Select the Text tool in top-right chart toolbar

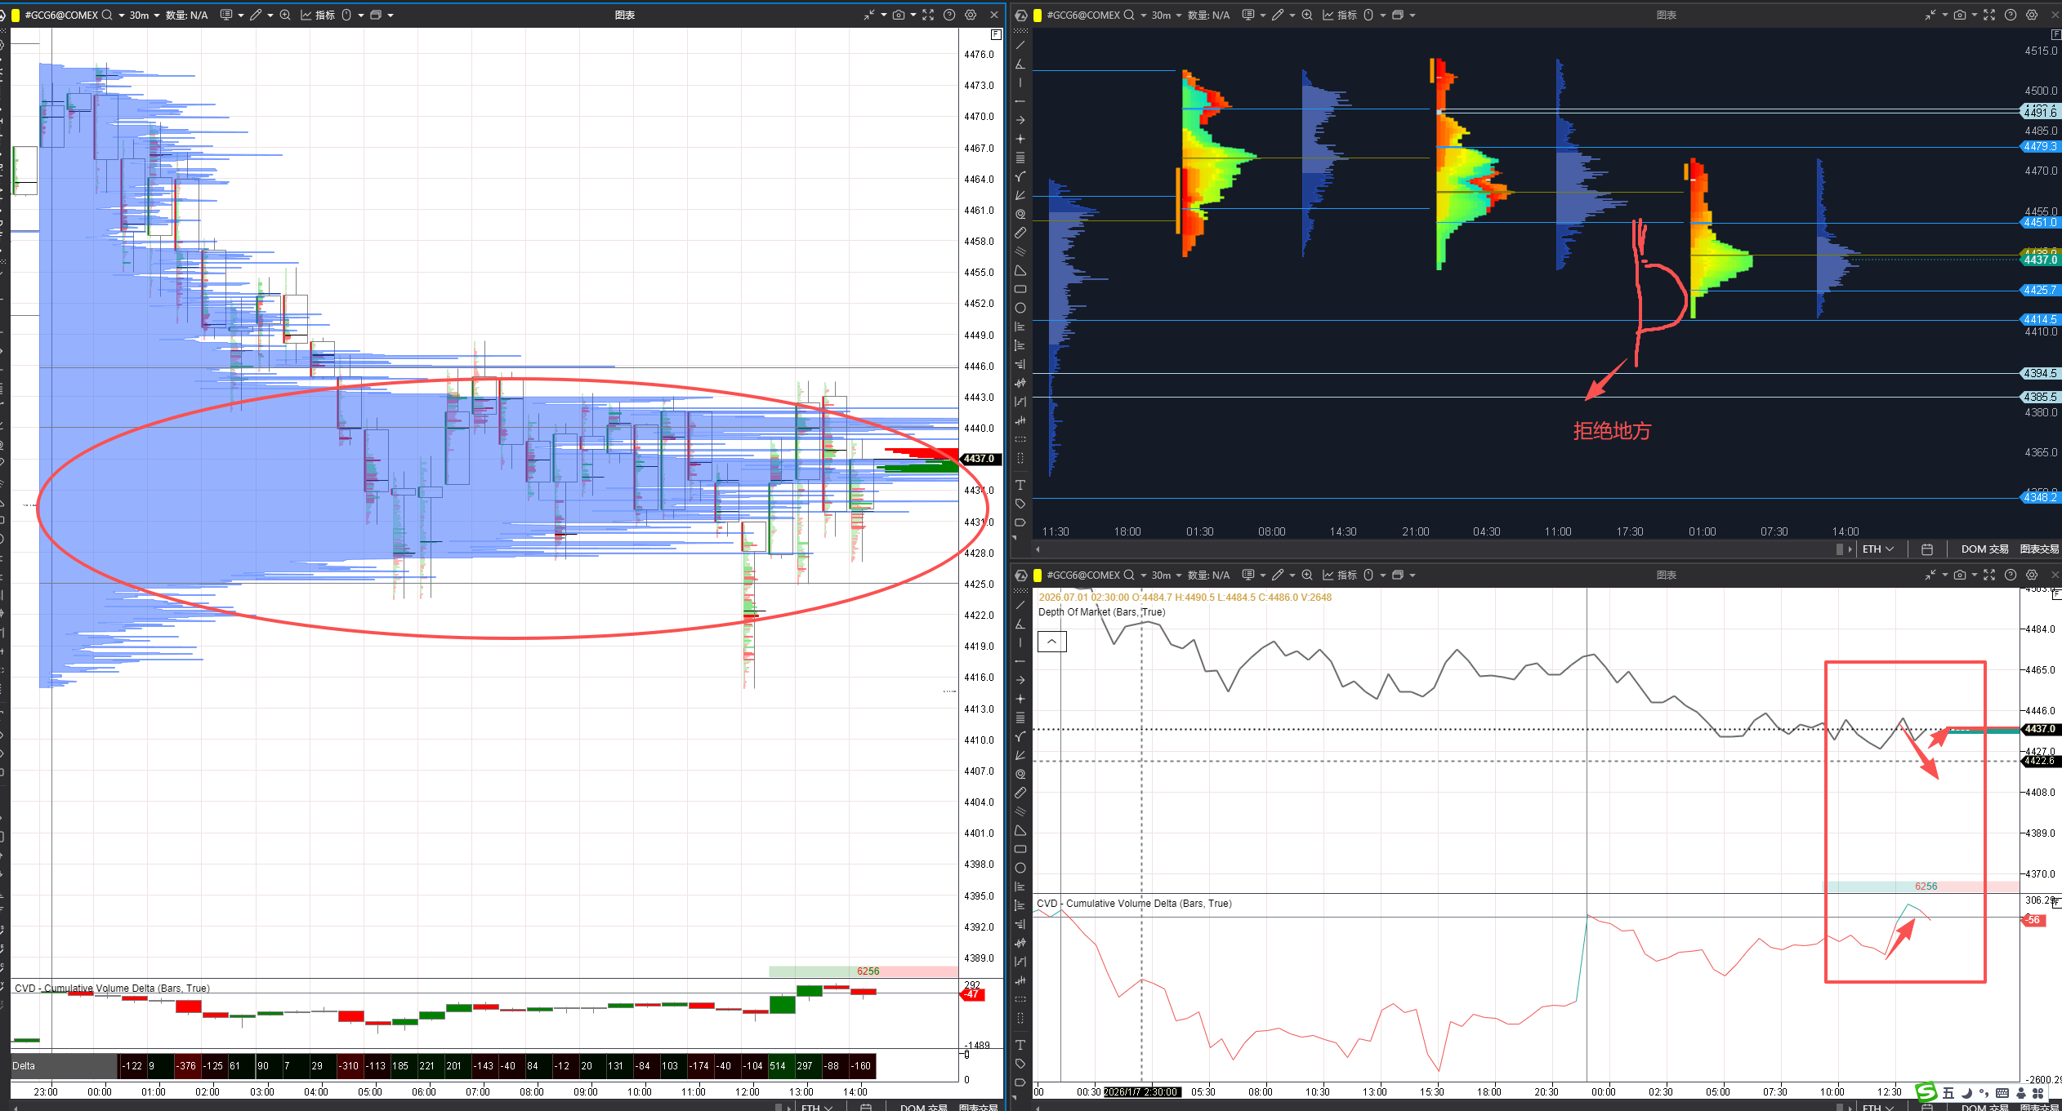(1020, 485)
